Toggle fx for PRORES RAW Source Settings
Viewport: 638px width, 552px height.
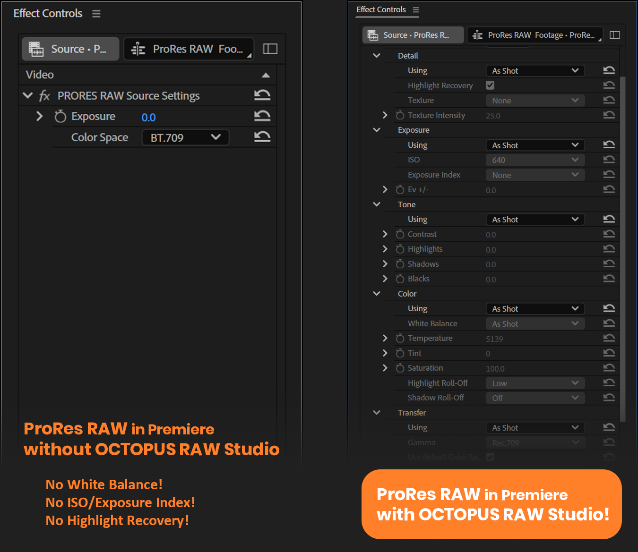coord(44,96)
